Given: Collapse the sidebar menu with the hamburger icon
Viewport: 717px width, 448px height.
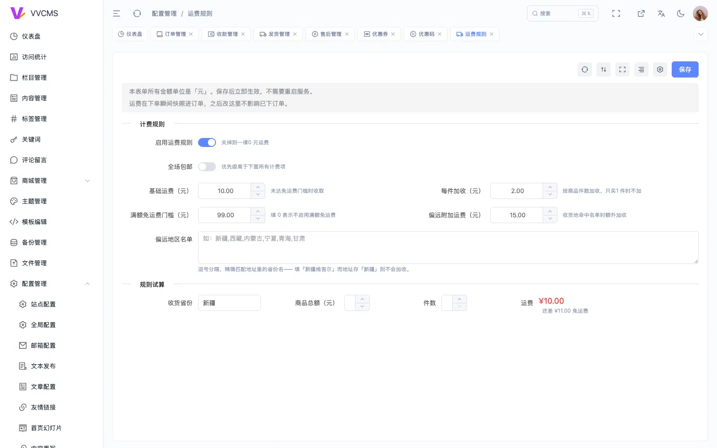Looking at the screenshot, I should pos(117,13).
